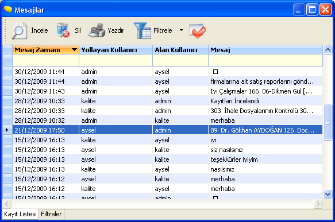Click the İncele magnifier icon
The image size is (335, 222).
[x=19, y=31]
